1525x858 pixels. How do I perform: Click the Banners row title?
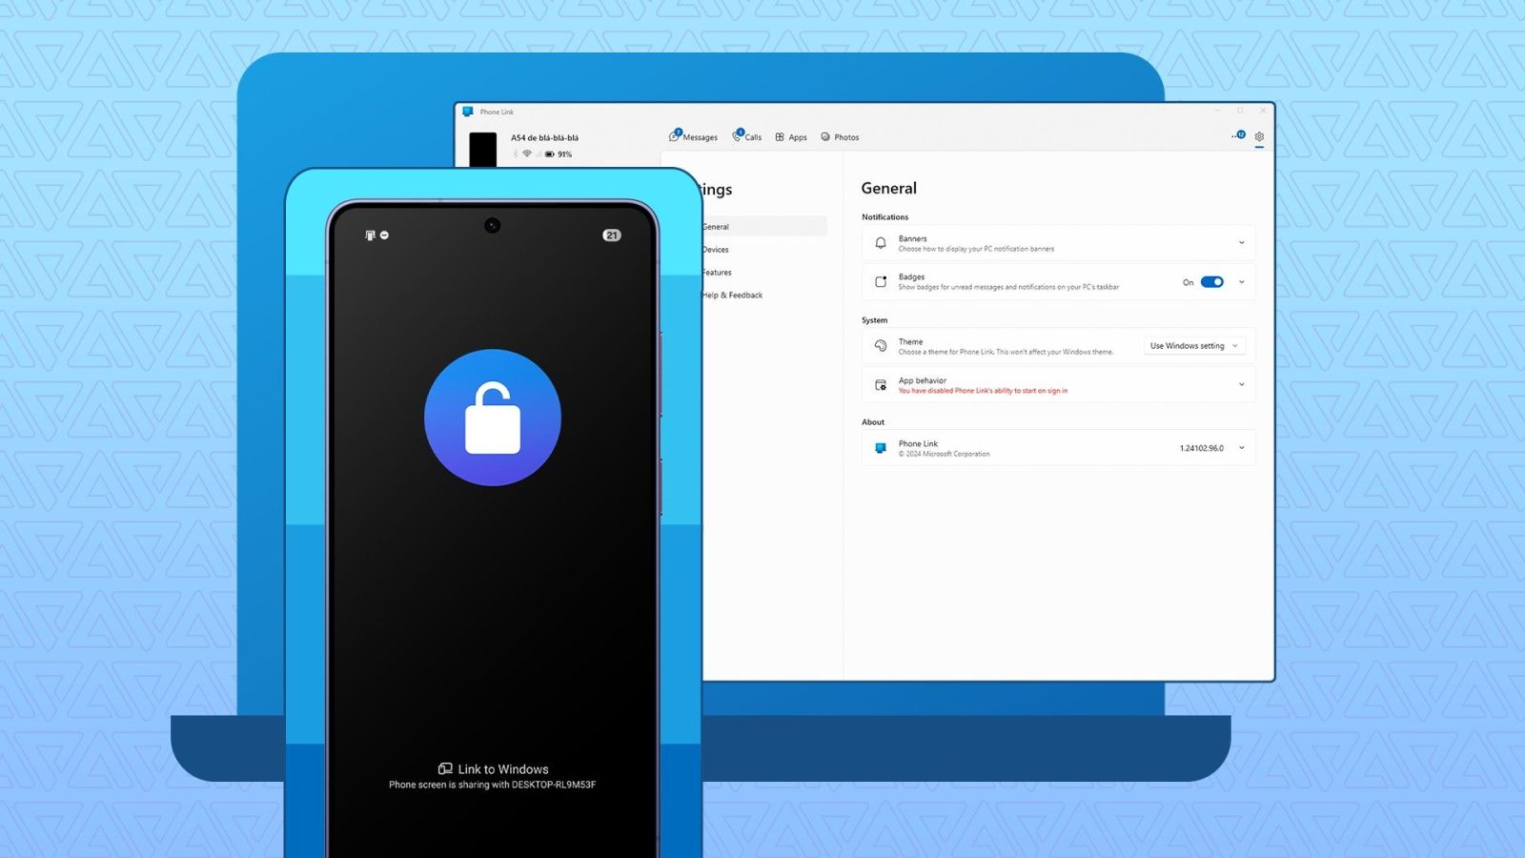(912, 239)
